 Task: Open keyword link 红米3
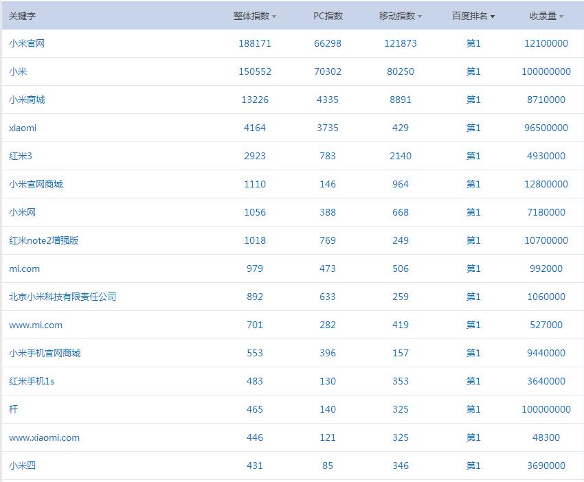tap(21, 156)
